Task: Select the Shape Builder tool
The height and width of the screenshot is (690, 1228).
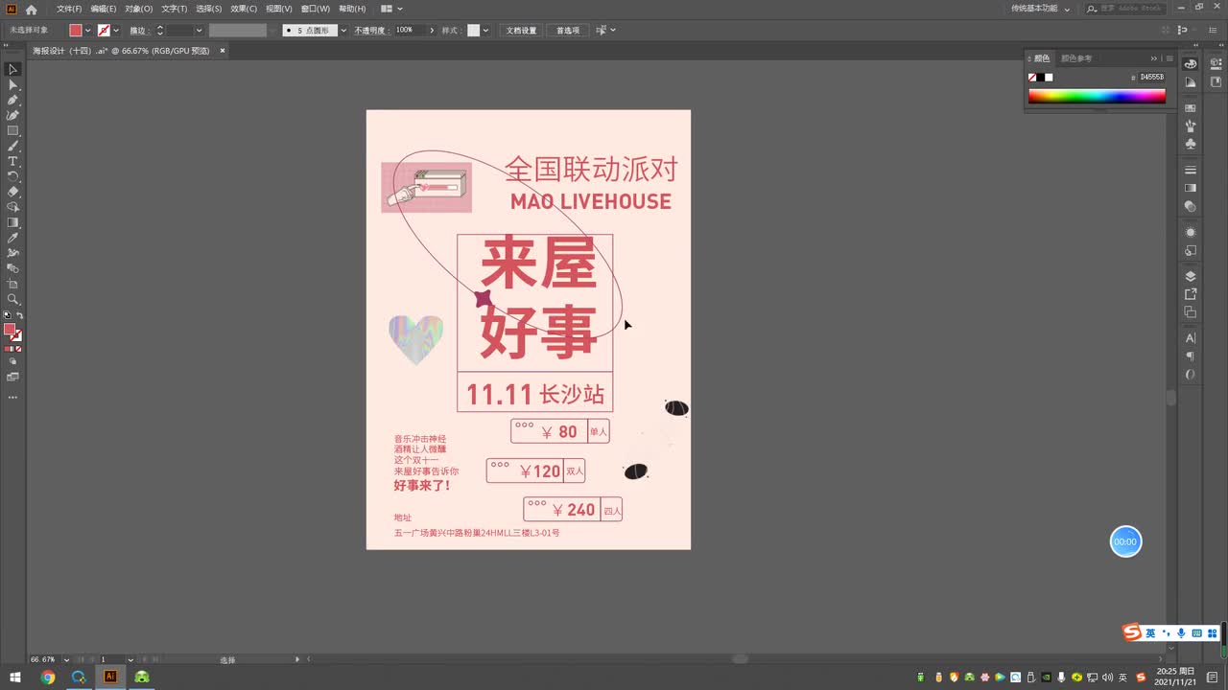Action: pos(12,207)
